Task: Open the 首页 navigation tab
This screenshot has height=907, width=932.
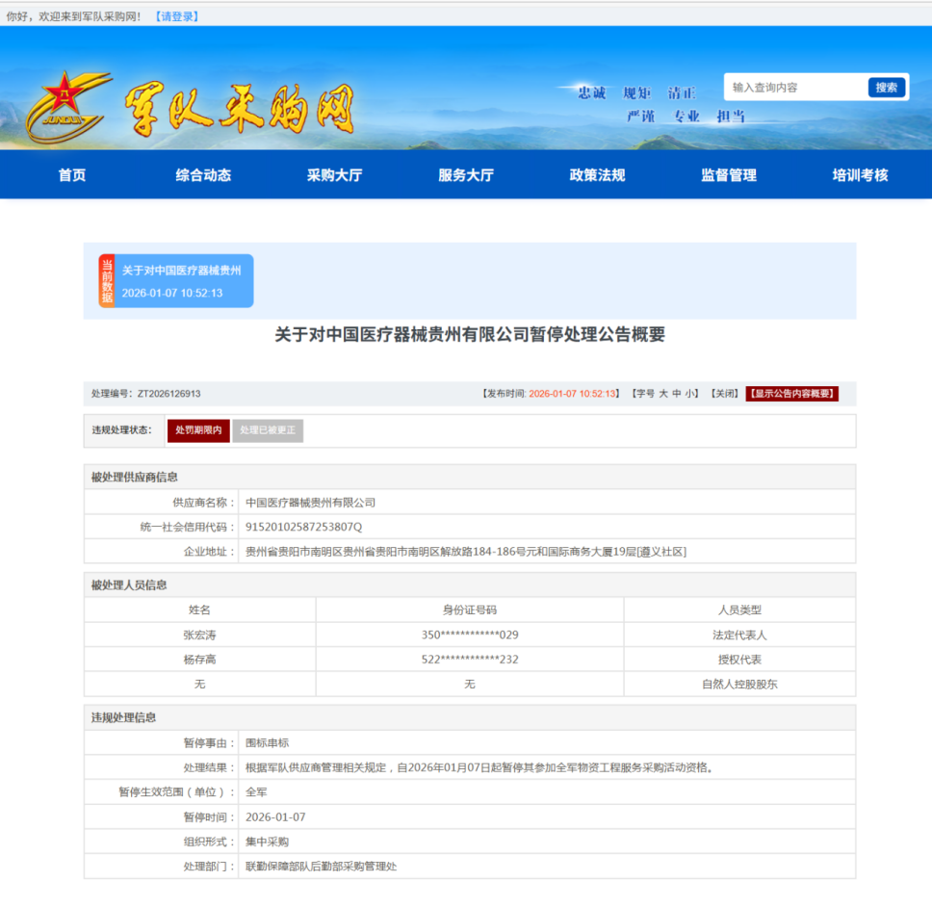Action: 72,174
